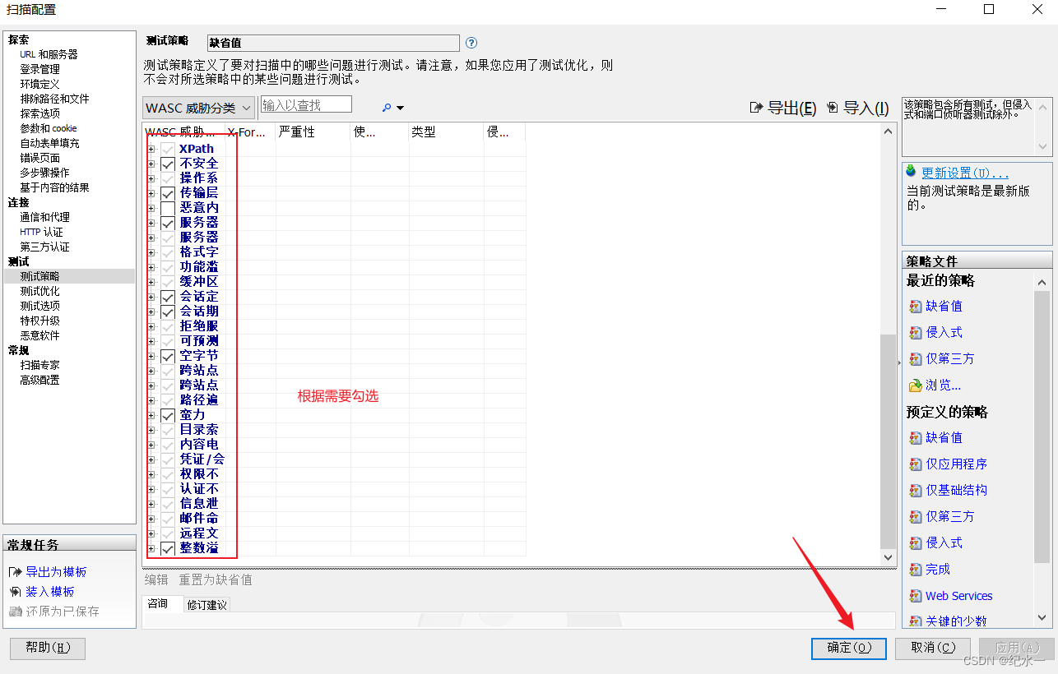This screenshot has width=1058, height=674.
Task: Click the 确定 button
Action: click(x=848, y=649)
